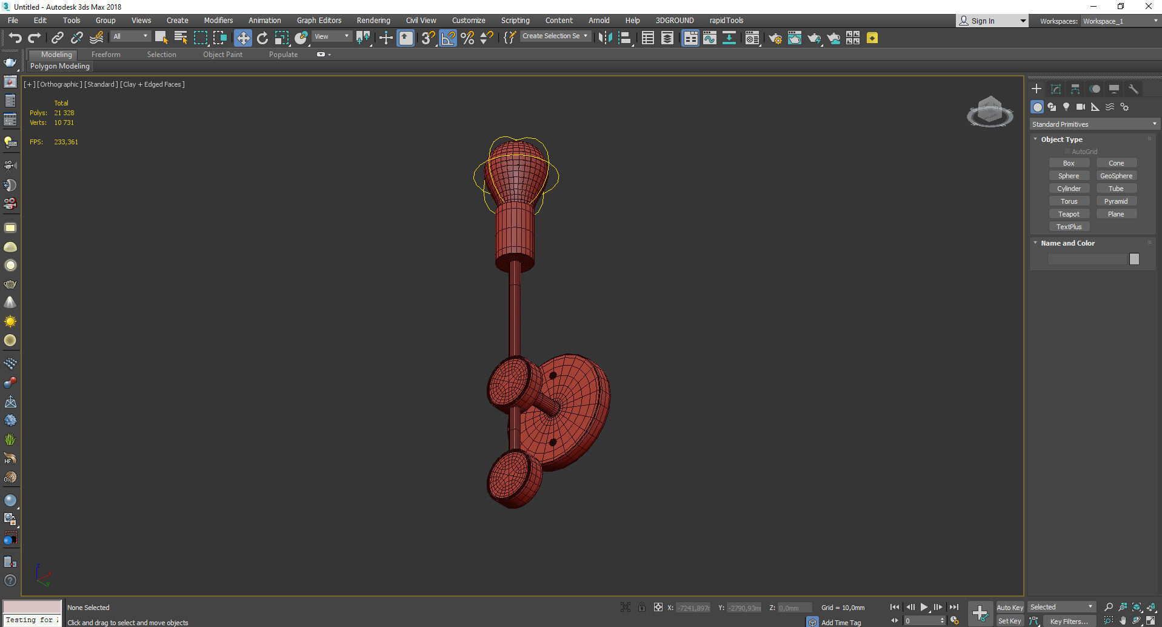Image resolution: width=1162 pixels, height=627 pixels.
Task: Open the Layer Explorer icon
Action: coord(667,38)
